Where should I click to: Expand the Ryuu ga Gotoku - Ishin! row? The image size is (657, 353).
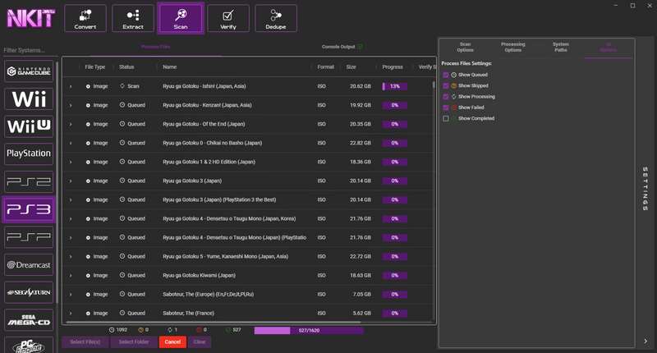(71, 86)
